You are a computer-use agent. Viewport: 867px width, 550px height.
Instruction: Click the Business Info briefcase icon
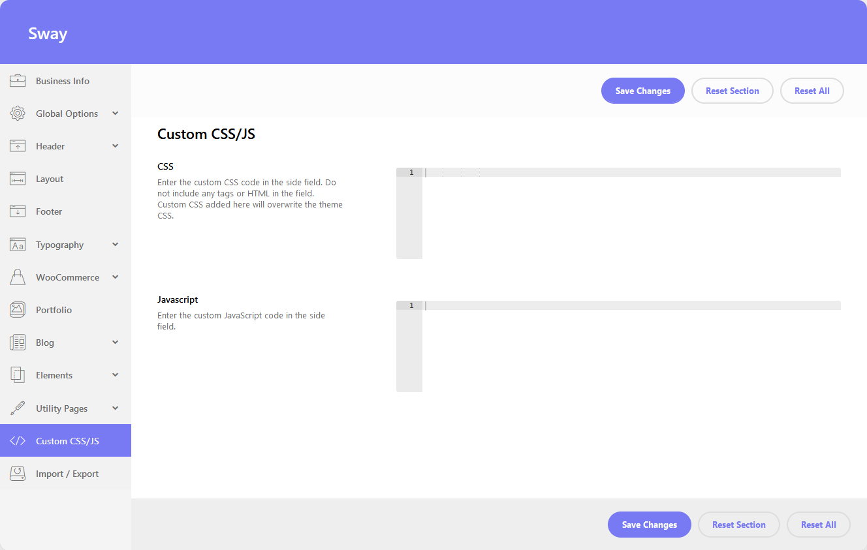[18, 81]
